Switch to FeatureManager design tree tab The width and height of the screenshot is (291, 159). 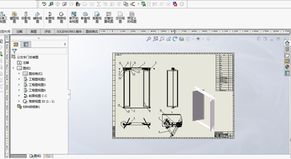16,44
